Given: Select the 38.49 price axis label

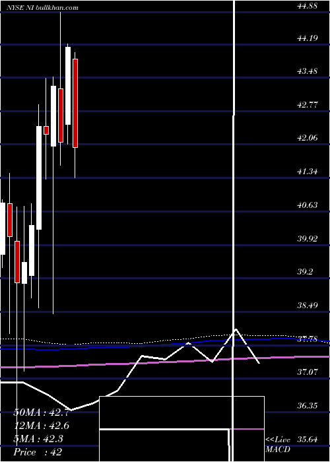Looking at the screenshot, I should click(308, 305).
